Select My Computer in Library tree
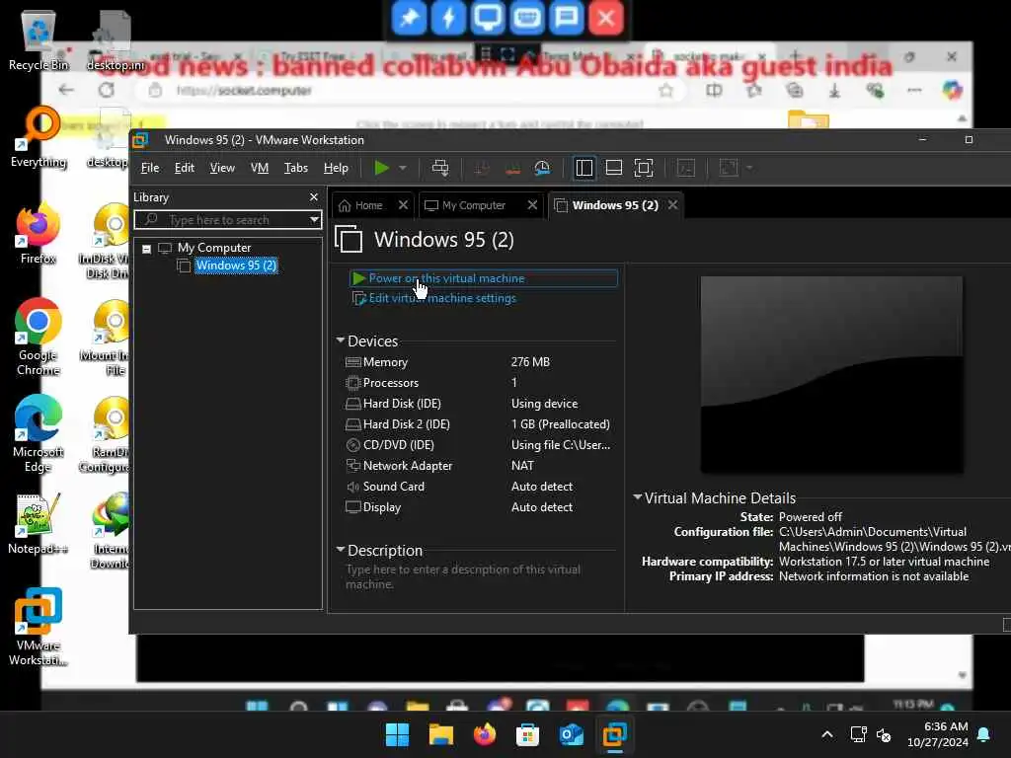Screen dimensions: 1011x758 tap(214, 248)
